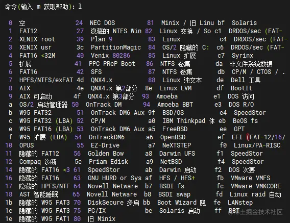The width and height of the screenshot is (290, 223).
Task: Select the "DOS R/O" entry
Action: (241, 105)
